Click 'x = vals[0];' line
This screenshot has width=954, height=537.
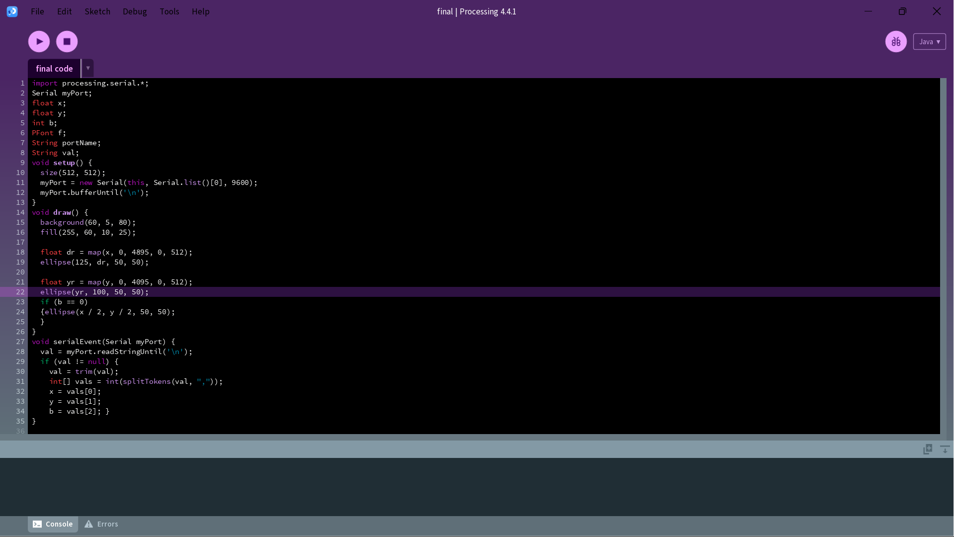point(75,391)
